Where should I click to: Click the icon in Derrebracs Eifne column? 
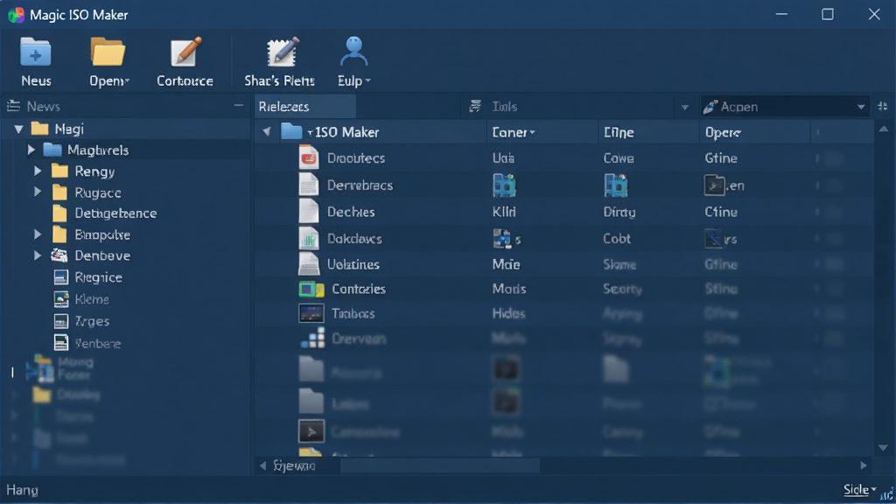click(616, 185)
